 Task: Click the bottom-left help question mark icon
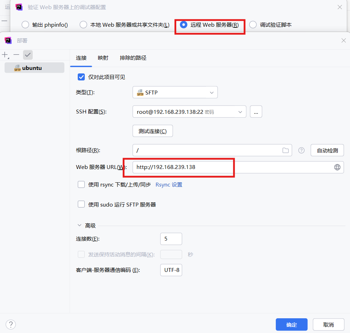(x=11, y=324)
